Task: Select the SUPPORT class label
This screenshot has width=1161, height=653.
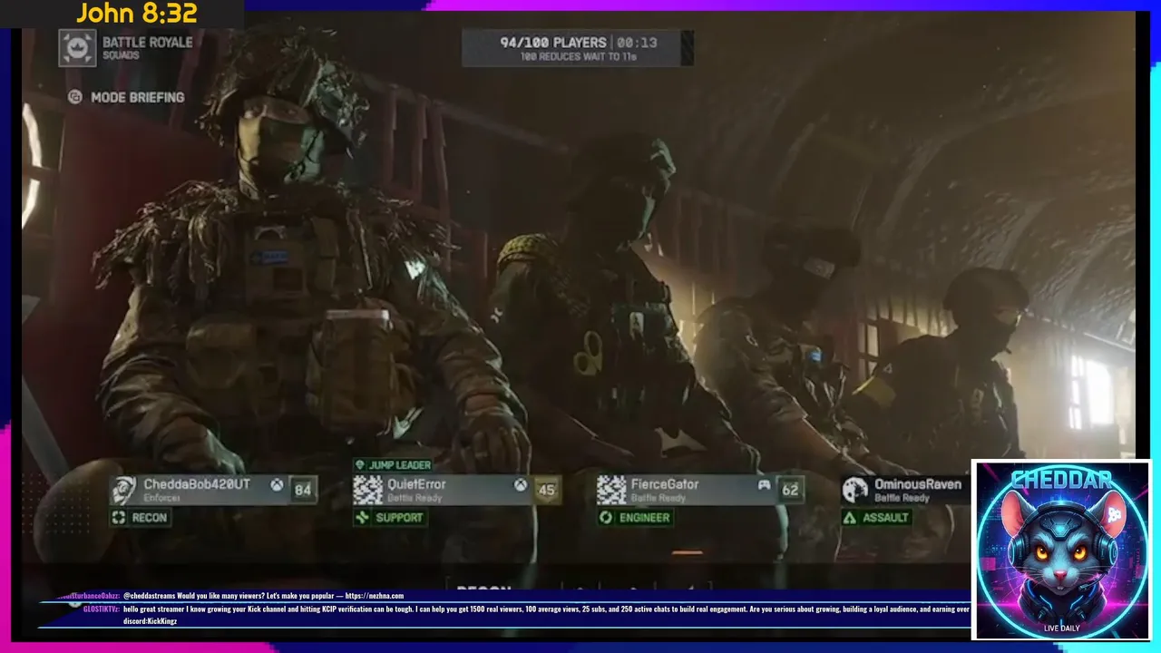Action: point(400,518)
